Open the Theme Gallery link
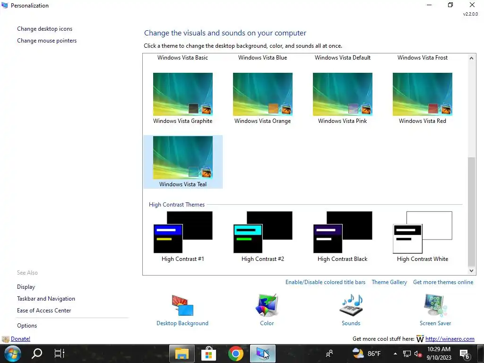This screenshot has height=363, width=484. 389,282
